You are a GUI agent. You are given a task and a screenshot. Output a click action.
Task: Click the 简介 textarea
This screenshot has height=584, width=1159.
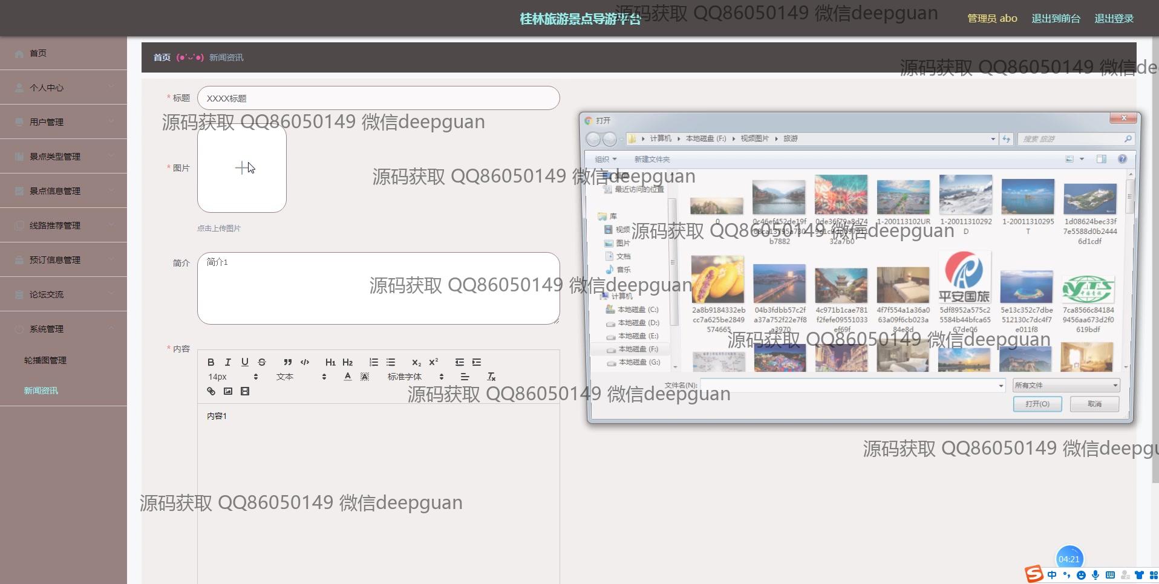point(378,288)
